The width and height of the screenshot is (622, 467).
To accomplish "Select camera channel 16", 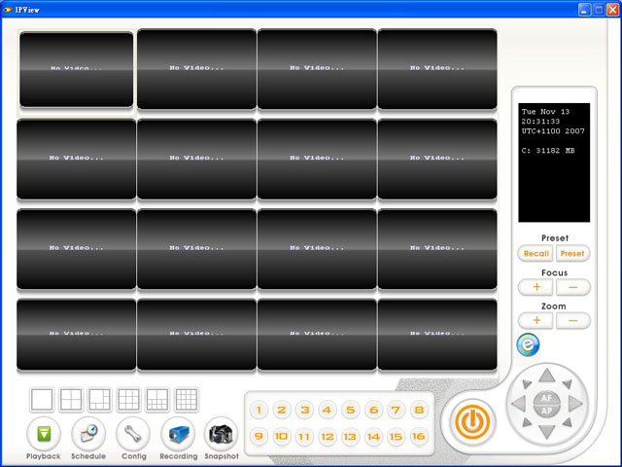I will coord(419,437).
